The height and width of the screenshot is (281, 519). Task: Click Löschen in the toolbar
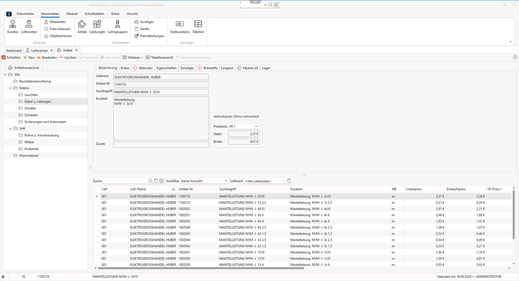pyautogui.click(x=68, y=58)
